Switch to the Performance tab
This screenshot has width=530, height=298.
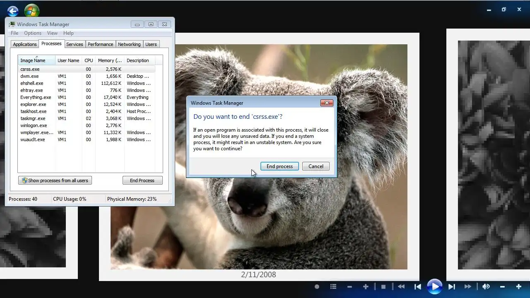[100, 44]
